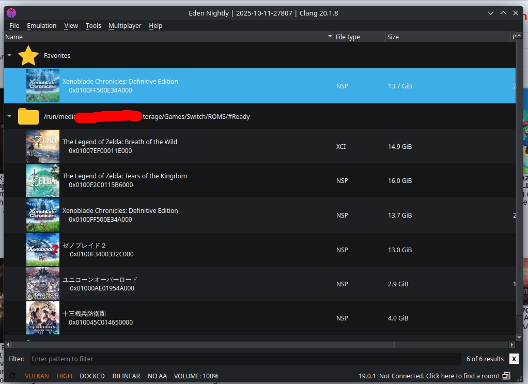Click the Eden app logo icon
This screenshot has height=384, width=528.
coord(11,13)
